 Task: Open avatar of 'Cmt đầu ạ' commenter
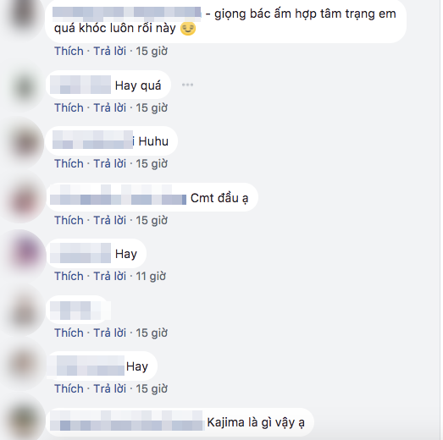pos(24,201)
